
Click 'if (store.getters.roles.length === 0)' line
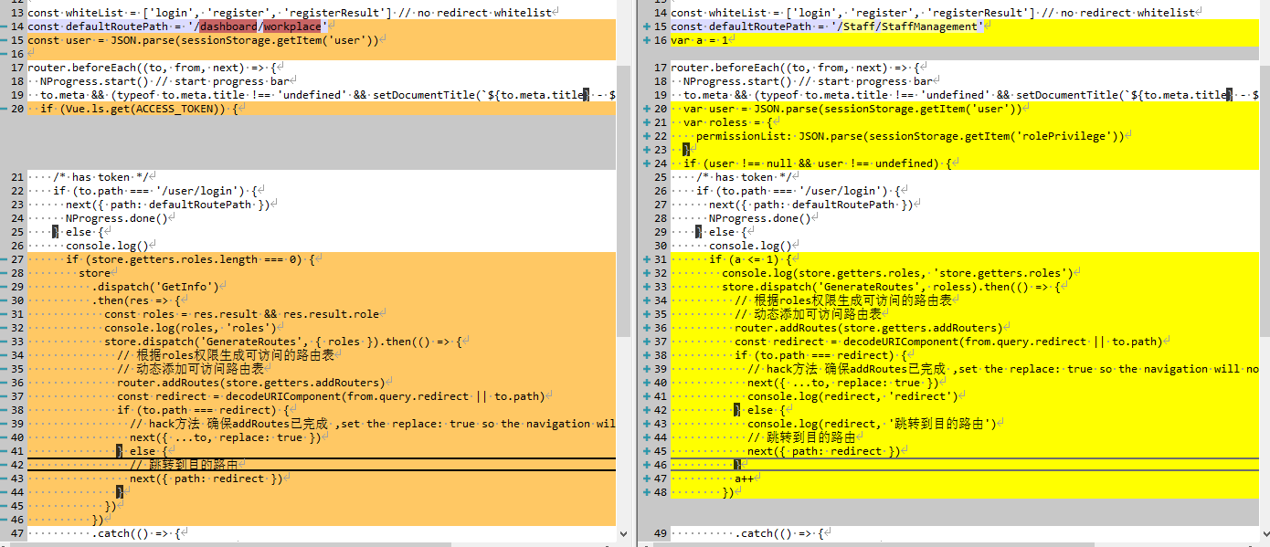pyautogui.click(x=190, y=259)
